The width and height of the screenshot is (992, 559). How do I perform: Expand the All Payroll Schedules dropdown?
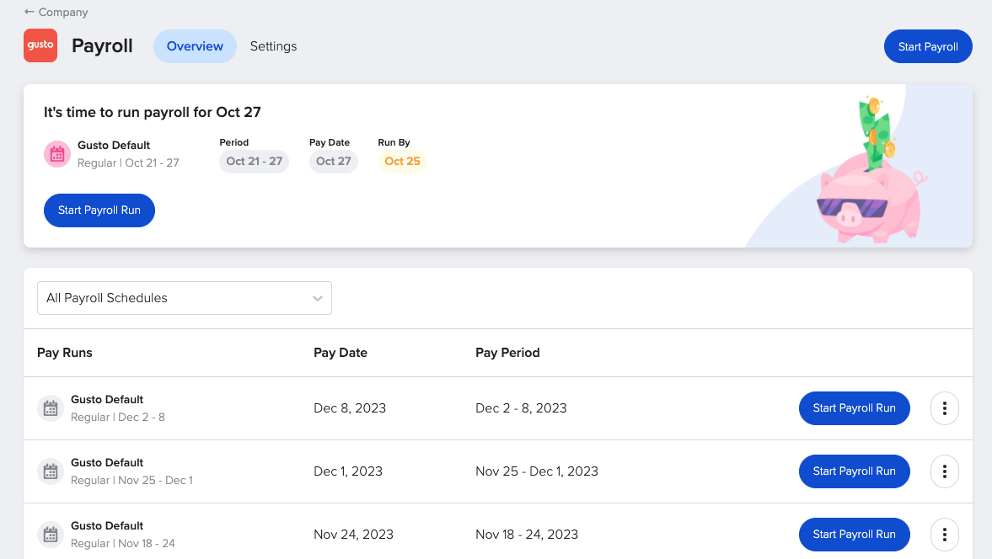tap(185, 298)
